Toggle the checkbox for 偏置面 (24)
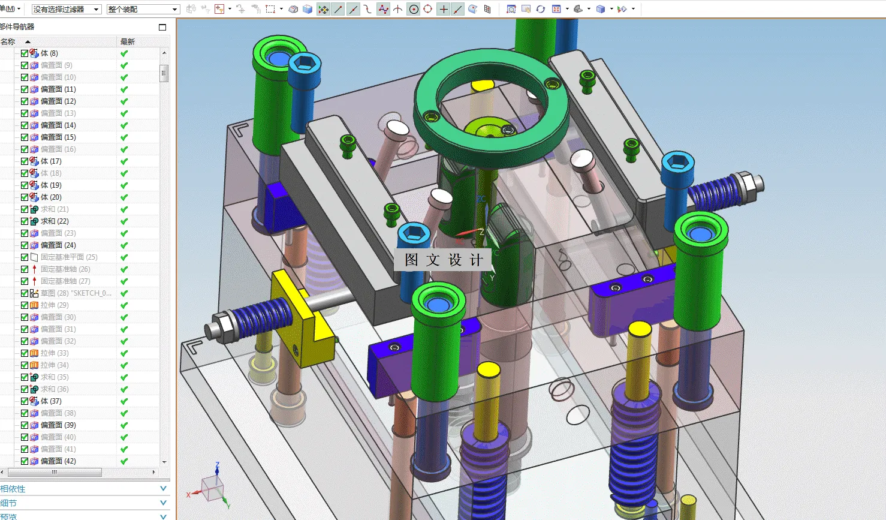 tap(25, 245)
